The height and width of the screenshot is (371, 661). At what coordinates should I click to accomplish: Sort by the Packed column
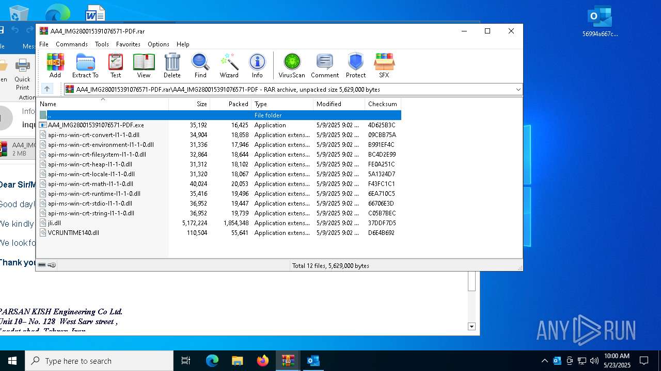tap(230, 104)
